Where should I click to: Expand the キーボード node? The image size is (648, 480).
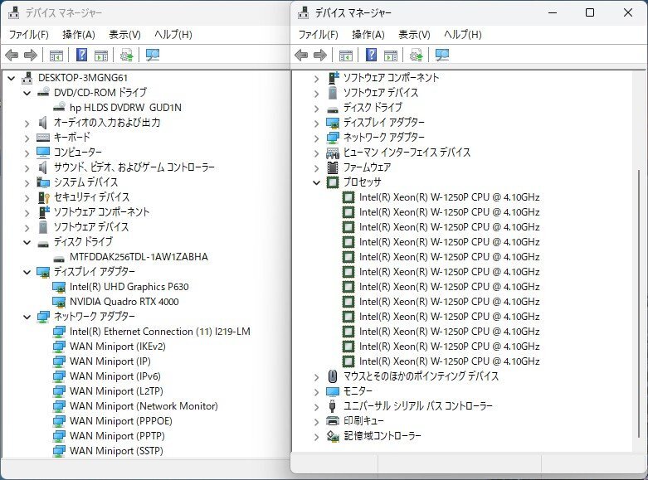tap(27, 138)
